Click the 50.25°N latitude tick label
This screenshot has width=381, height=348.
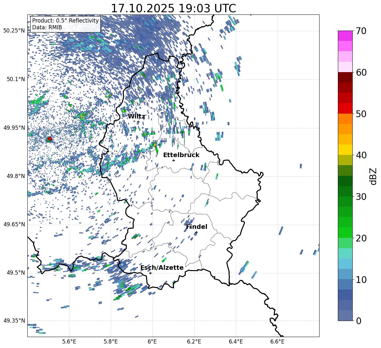[x=14, y=31]
